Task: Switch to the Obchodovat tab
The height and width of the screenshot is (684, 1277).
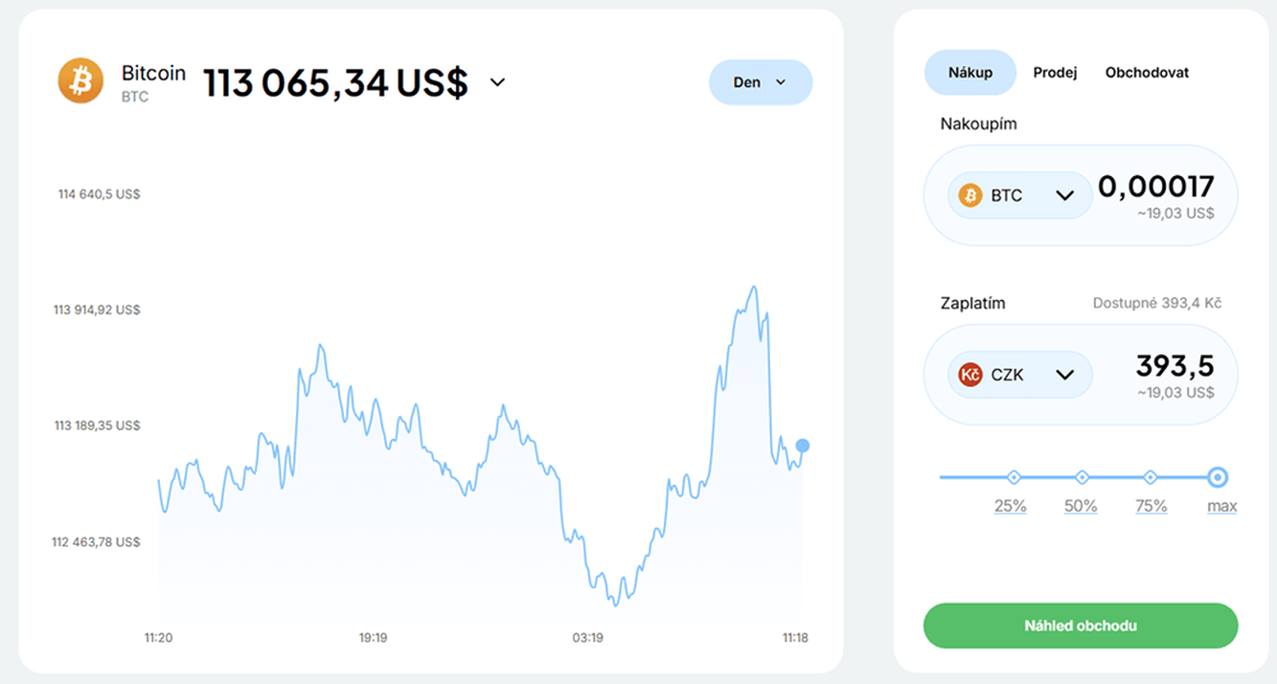Action: 1147,72
